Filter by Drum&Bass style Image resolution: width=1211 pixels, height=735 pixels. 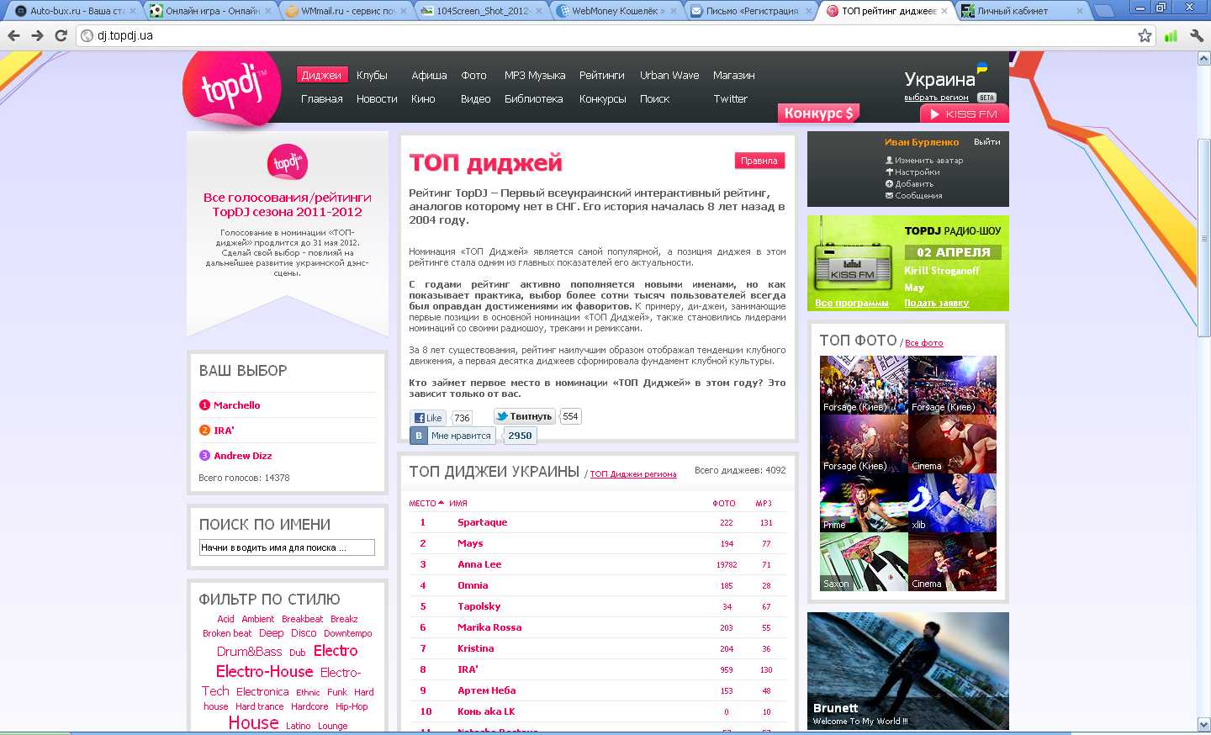pyautogui.click(x=249, y=652)
